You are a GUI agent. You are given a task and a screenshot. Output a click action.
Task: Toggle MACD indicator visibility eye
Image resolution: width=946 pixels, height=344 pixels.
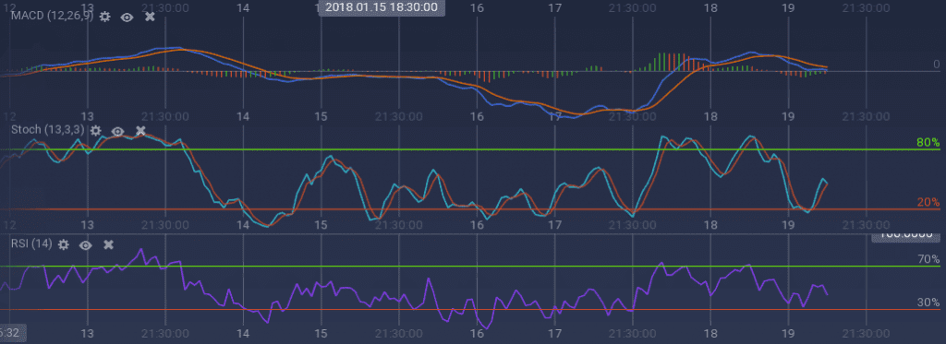[127, 17]
